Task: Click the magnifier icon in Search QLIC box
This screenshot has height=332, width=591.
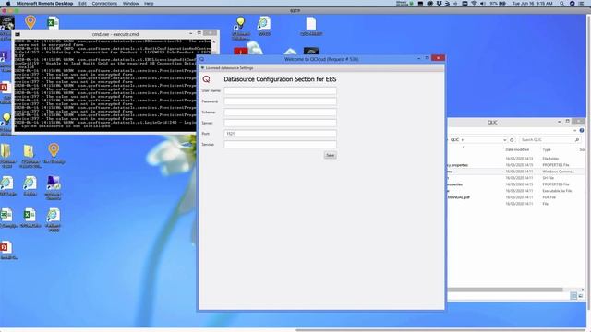Action: pyautogui.click(x=576, y=139)
